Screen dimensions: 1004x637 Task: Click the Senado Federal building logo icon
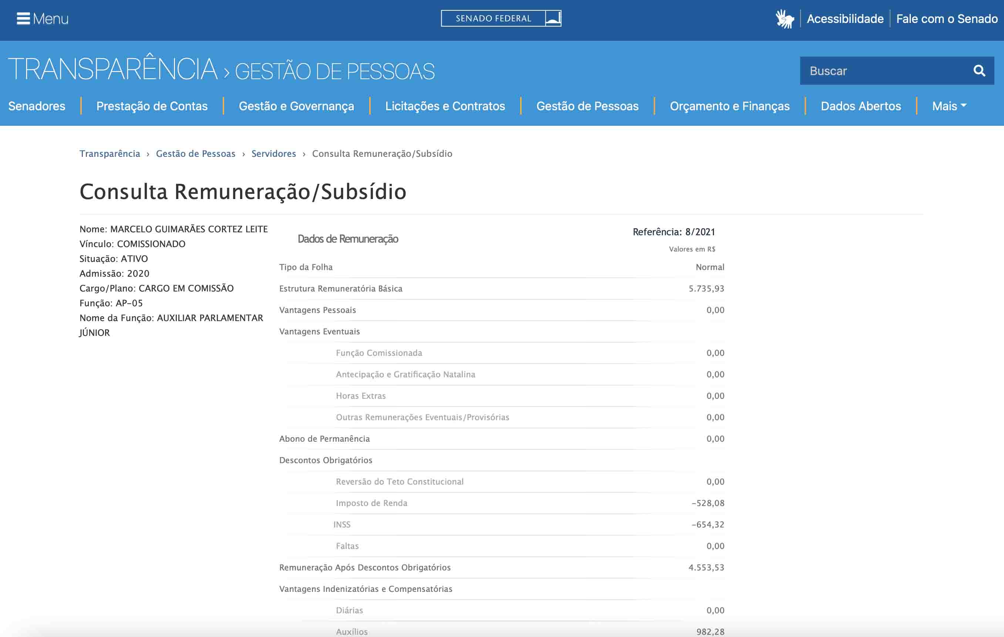[553, 18]
